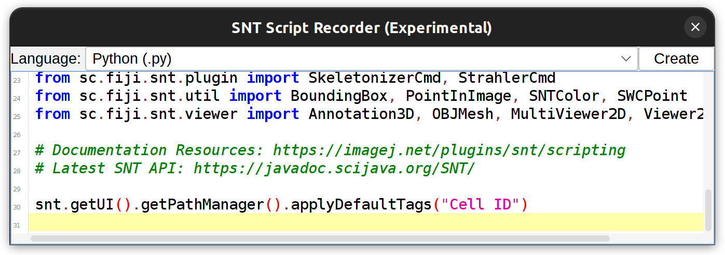
Task: Click the javadoc.scijava.org SNT API URL
Action: pyautogui.click(x=334, y=169)
